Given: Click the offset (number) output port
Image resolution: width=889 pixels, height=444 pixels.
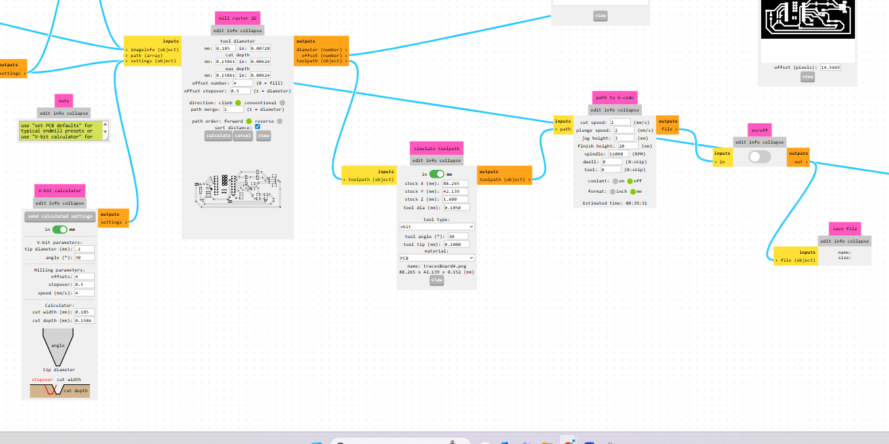Looking at the screenshot, I should click(x=324, y=55).
